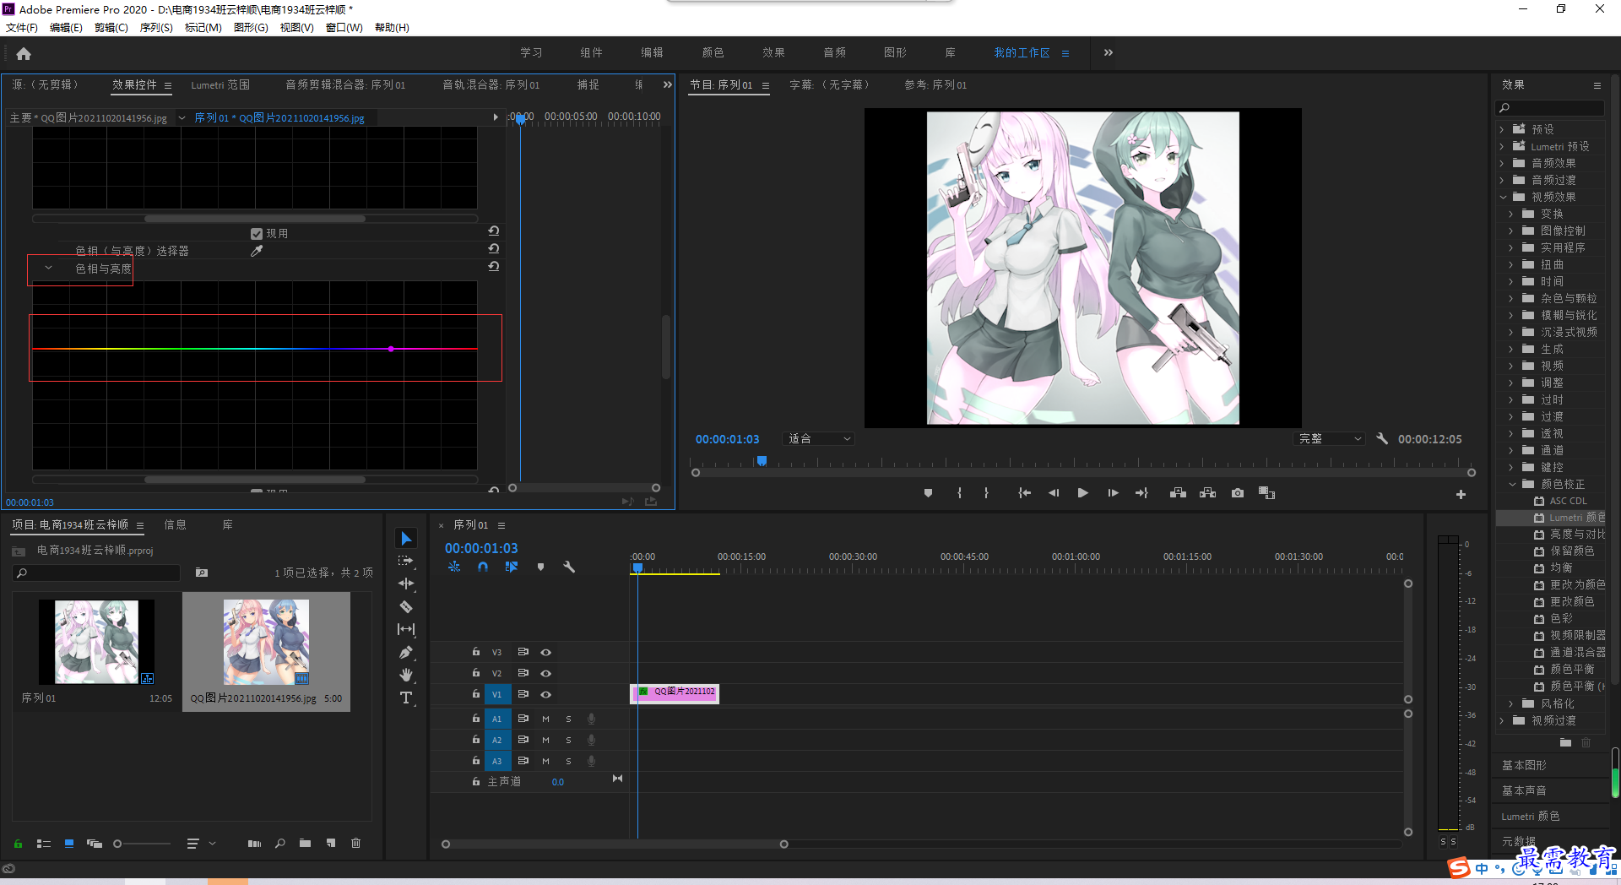Click the timeline playhead marker
The width and height of the screenshot is (1621, 885).
click(x=638, y=568)
